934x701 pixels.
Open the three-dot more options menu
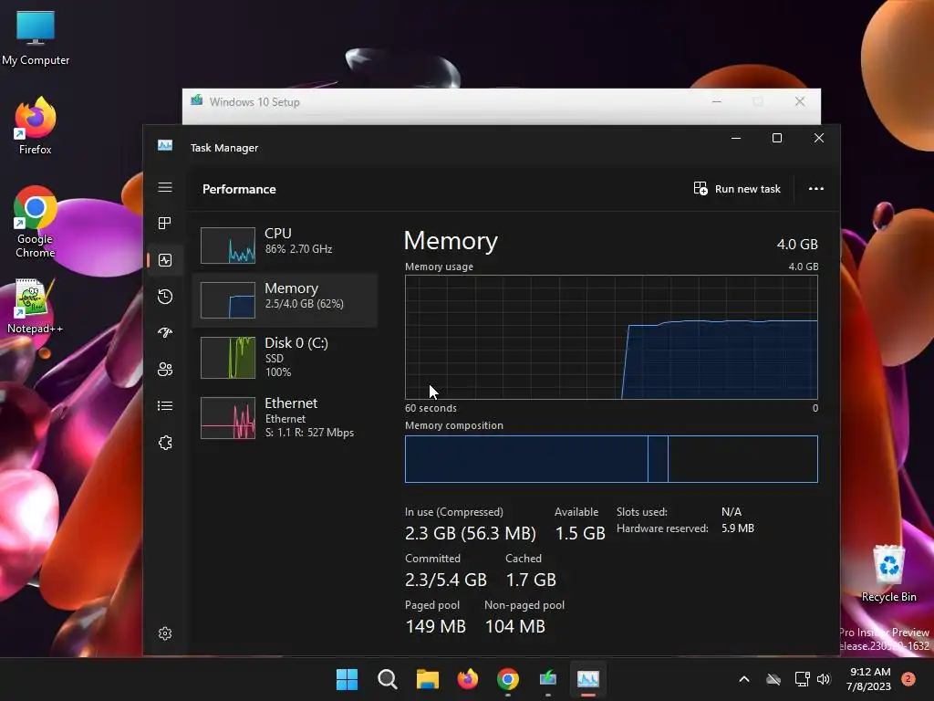(816, 188)
